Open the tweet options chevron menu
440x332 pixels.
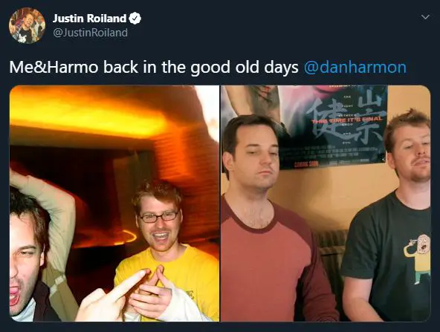tap(425, 17)
